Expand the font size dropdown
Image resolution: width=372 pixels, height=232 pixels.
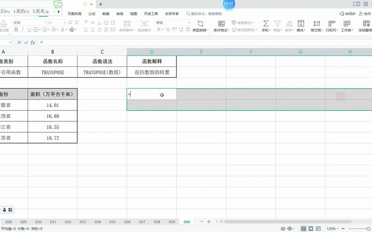(64, 22)
